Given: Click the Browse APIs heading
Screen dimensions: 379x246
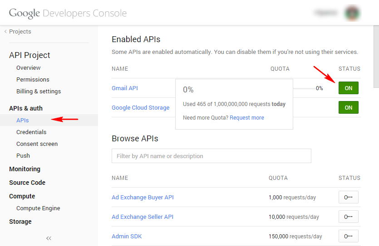Looking at the screenshot, I should tap(135, 139).
